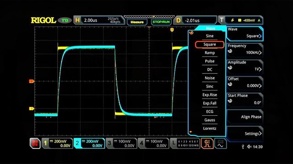Pick Noise waveform

click(210, 78)
